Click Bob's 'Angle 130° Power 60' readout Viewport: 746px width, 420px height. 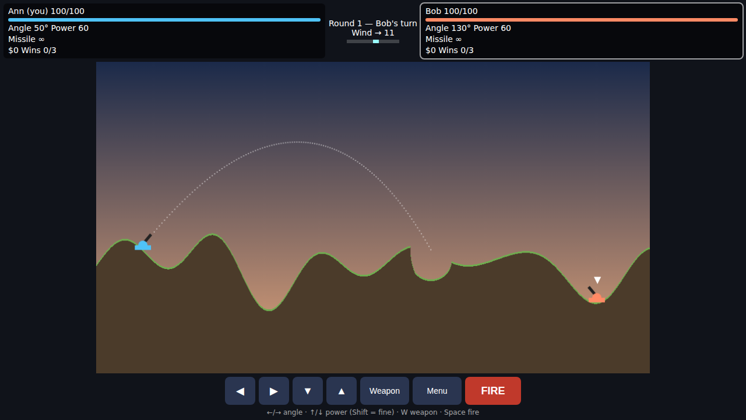point(468,28)
